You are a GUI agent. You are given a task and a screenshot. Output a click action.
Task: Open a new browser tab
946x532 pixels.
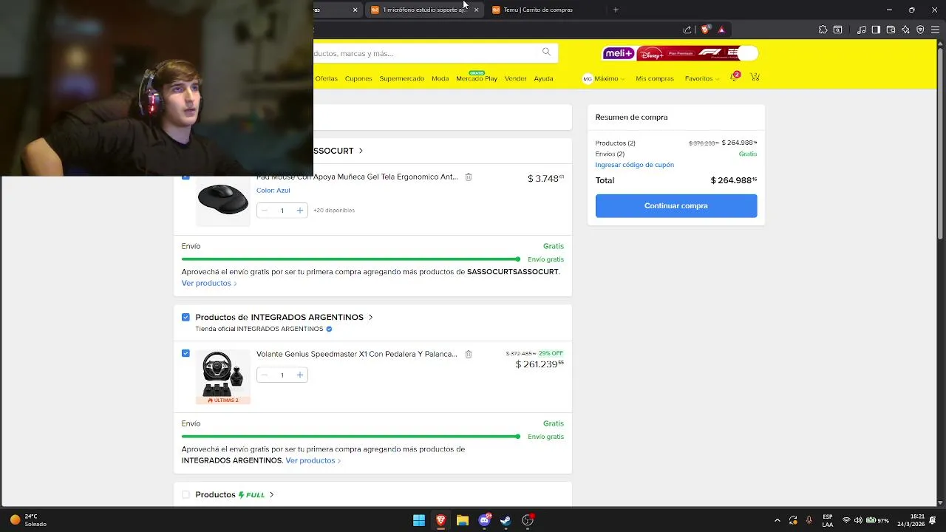point(616,10)
